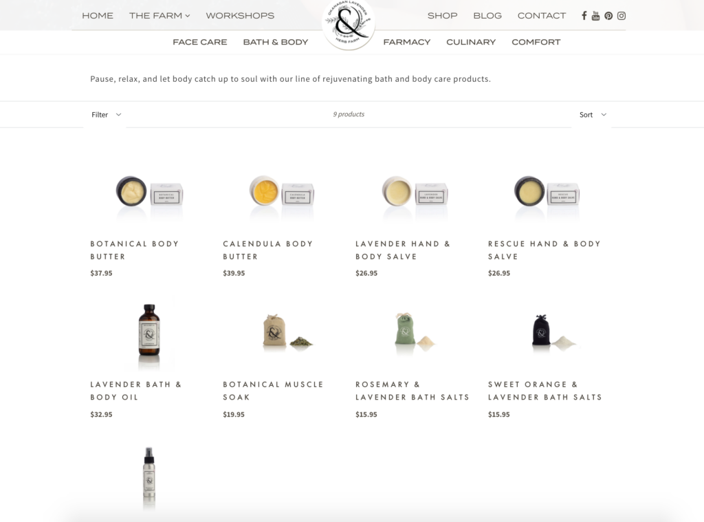Select the Bath & Body category
Screen dimensions: 704x522
tap(275, 42)
